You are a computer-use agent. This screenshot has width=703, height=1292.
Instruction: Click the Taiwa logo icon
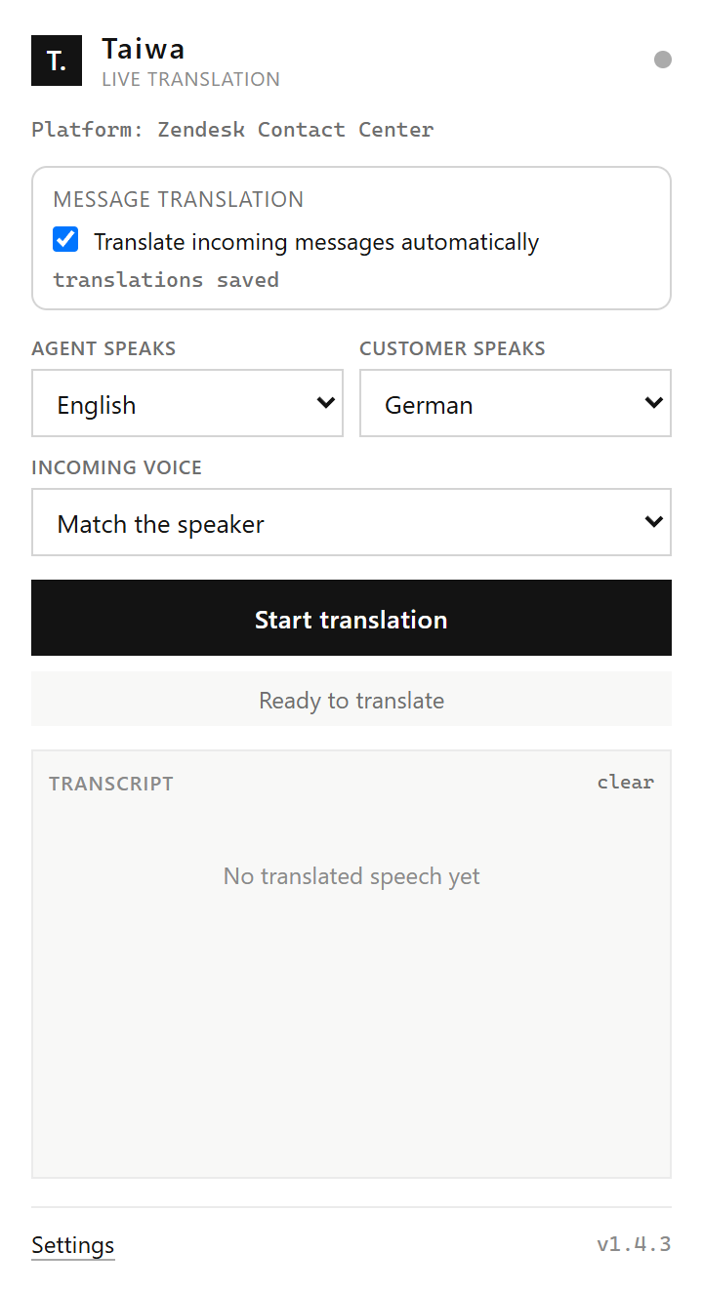[57, 61]
